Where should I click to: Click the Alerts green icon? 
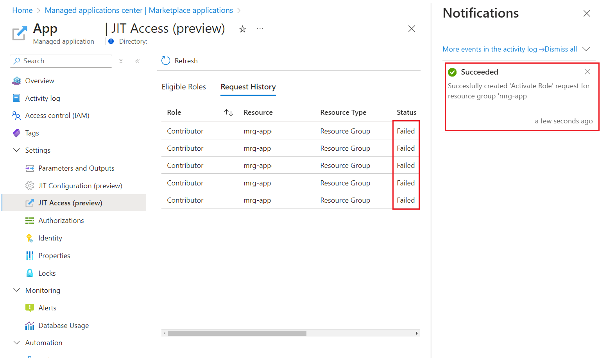tap(30, 308)
